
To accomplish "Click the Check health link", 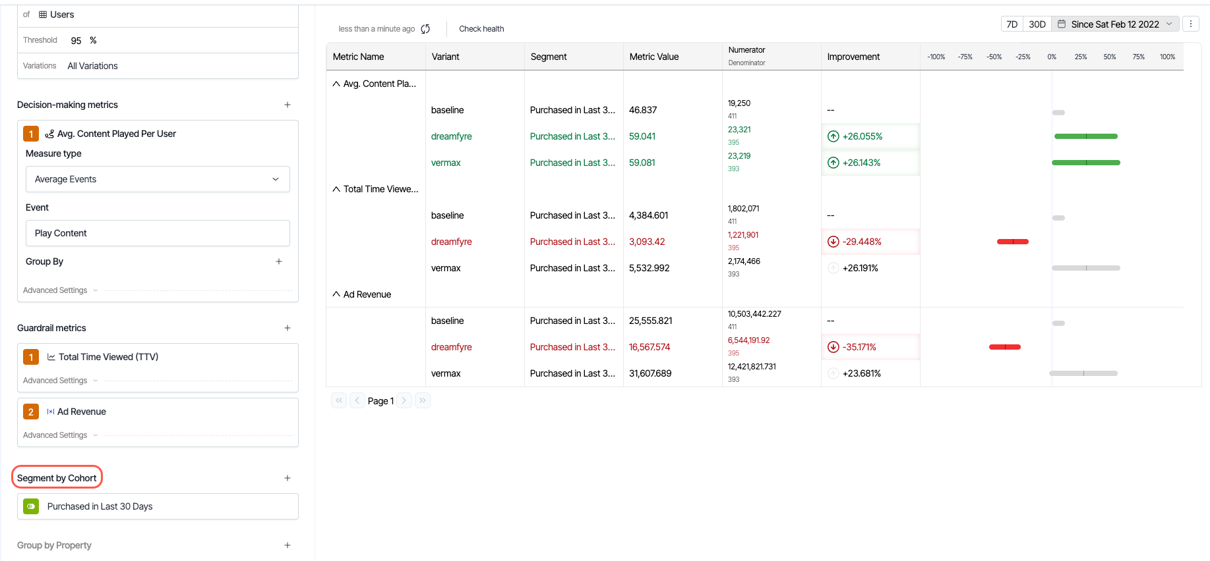I will [481, 29].
